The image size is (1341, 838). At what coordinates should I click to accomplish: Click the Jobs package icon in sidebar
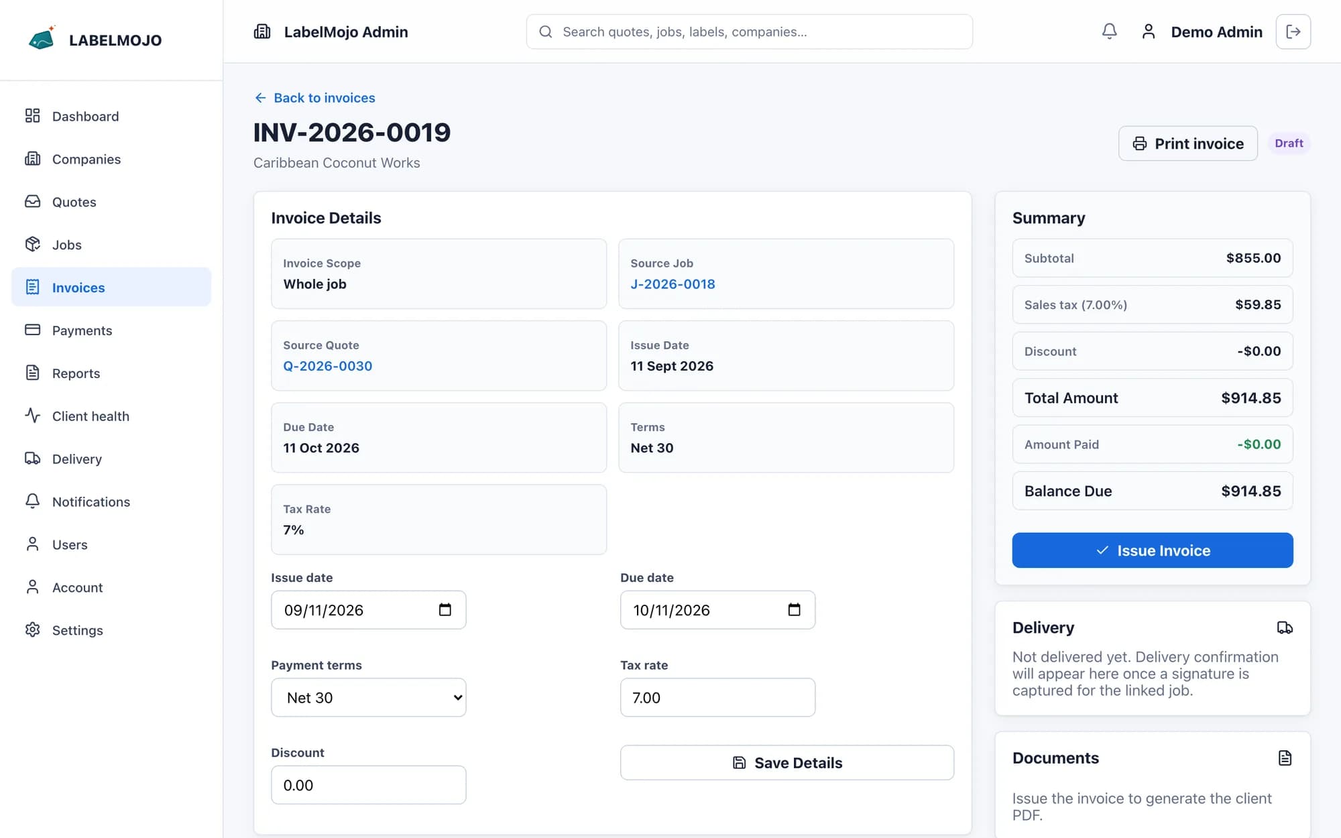click(x=32, y=245)
